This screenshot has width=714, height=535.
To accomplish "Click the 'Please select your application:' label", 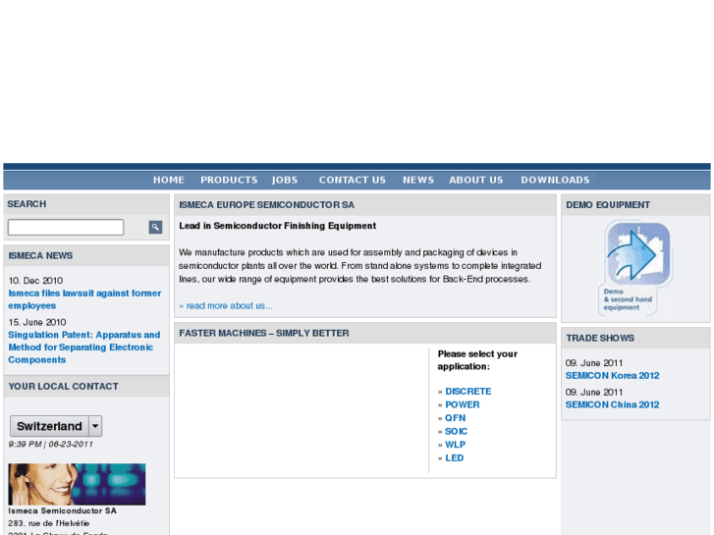I will [477, 360].
